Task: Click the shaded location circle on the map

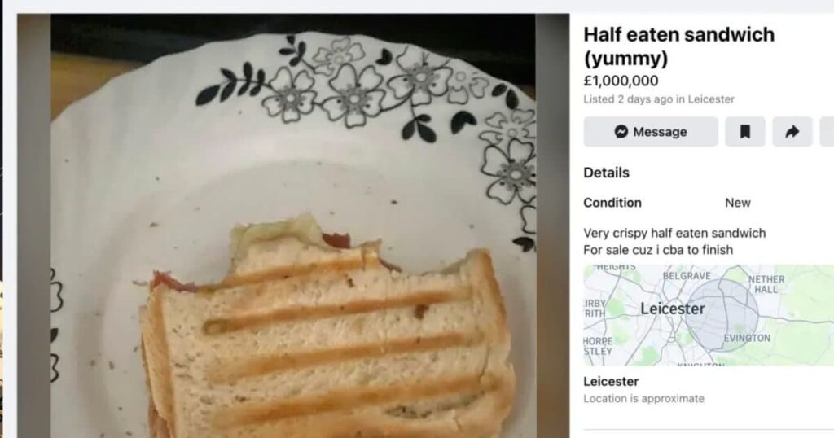Action: [x=722, y=315]
